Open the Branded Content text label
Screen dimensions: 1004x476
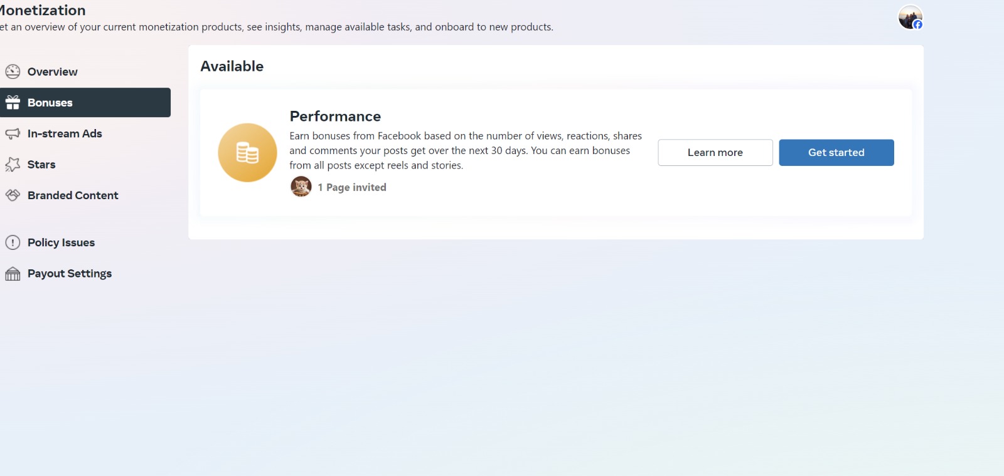pyautogui.click(x=73, y=195)
